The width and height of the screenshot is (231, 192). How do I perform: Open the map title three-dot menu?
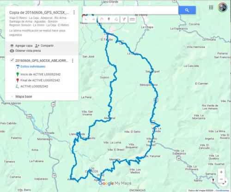(x=74, y=12)
